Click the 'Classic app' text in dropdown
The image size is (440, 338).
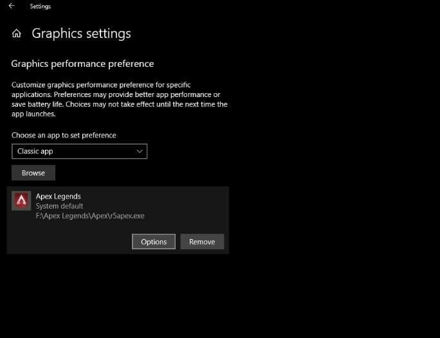pyautogui.click(x=35, y=152)
